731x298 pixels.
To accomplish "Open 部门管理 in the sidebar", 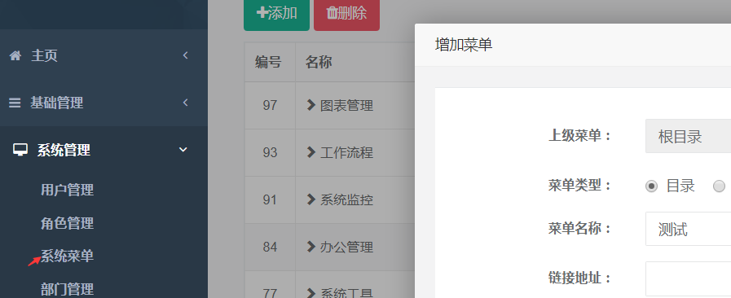I will [67, 289].
